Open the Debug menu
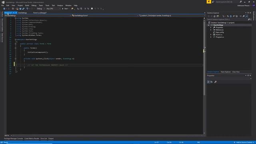 coord(34,5)
